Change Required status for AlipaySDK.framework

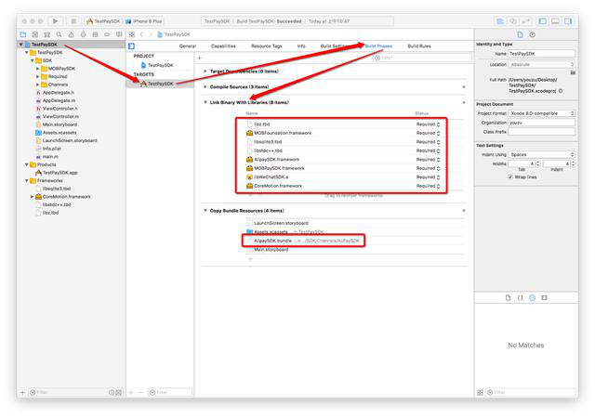[x=428, y=160]
